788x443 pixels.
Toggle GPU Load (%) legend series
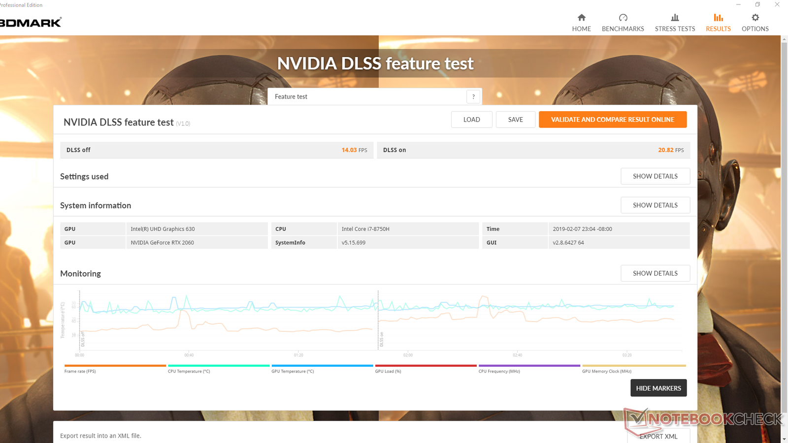point(426,369)
